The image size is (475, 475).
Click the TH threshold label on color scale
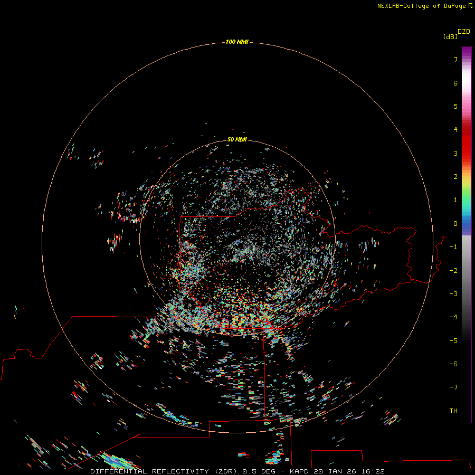click(x=453, y=411)
